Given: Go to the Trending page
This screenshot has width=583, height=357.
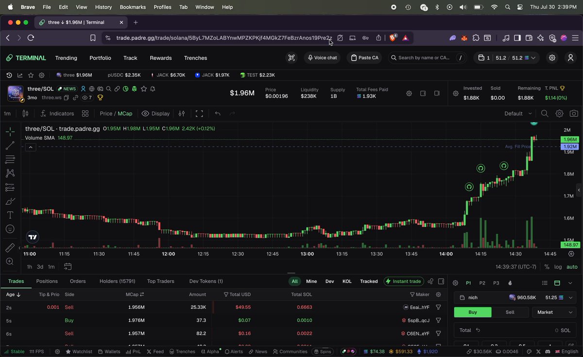Looking at the screenshot, I should (66, 58).
